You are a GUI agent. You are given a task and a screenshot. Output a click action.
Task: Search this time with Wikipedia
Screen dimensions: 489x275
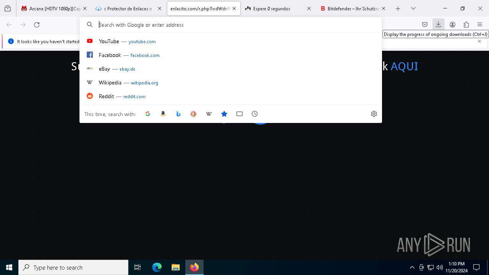pyautogui.click(x=209, y=114)
